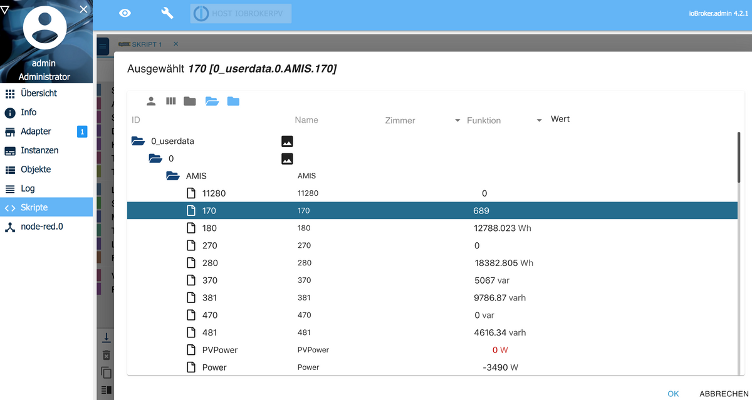Select the 180 object row
Screen dimensions: 752x400
[432, 228]
